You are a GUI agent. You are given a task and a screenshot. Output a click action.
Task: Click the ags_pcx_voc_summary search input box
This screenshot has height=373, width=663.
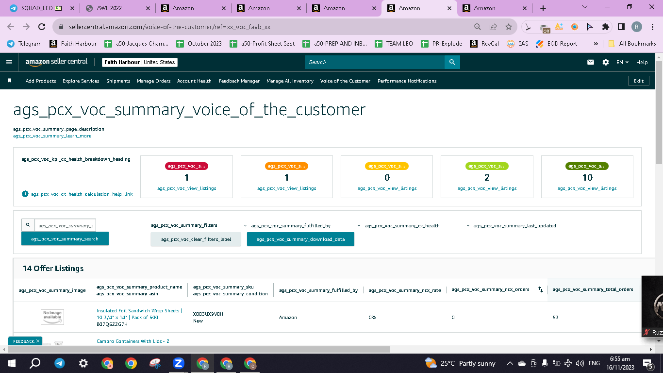tap(65, 225)
